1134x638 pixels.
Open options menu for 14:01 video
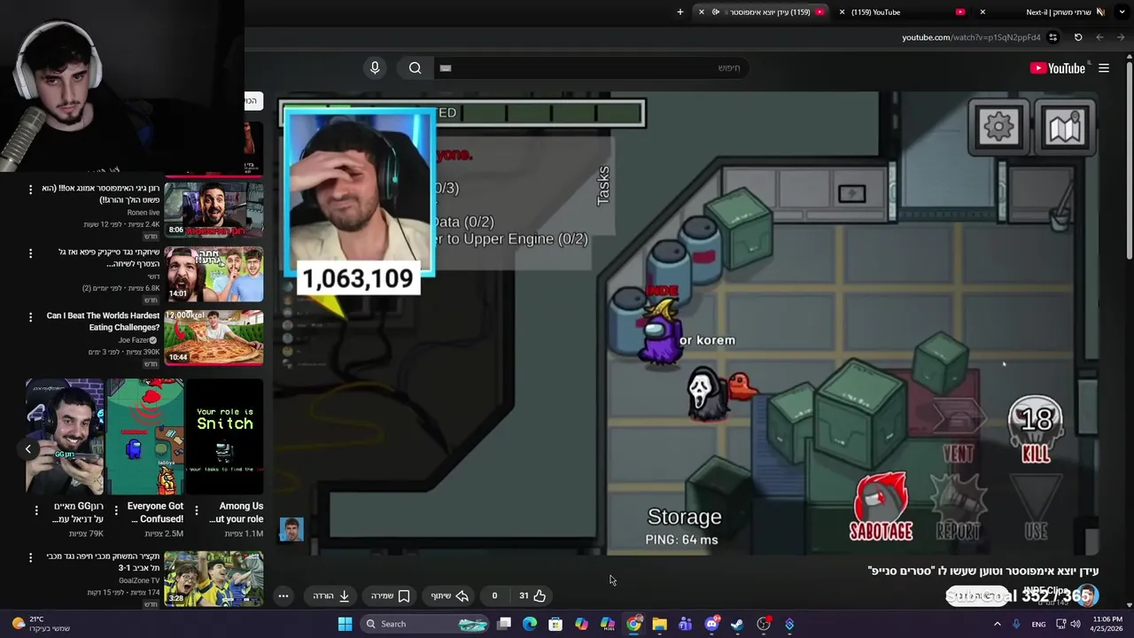point(30,253)
